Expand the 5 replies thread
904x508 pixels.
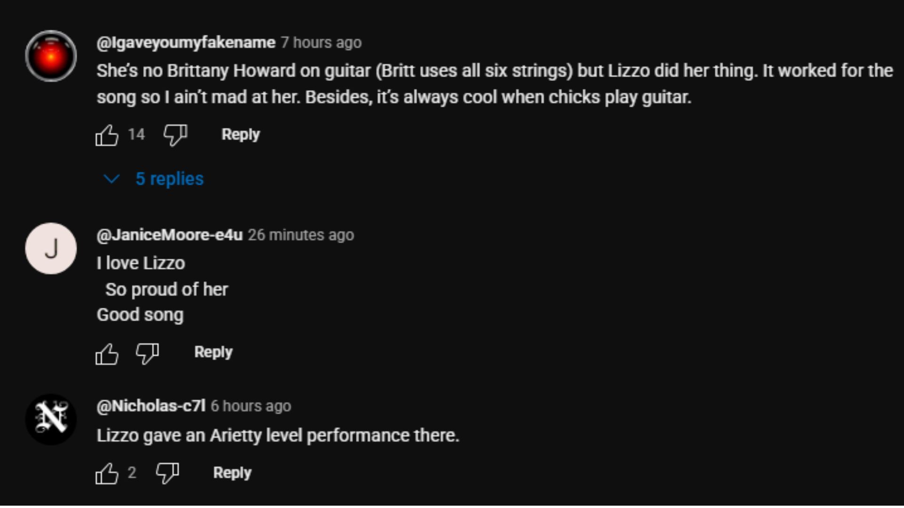point(169,179)
